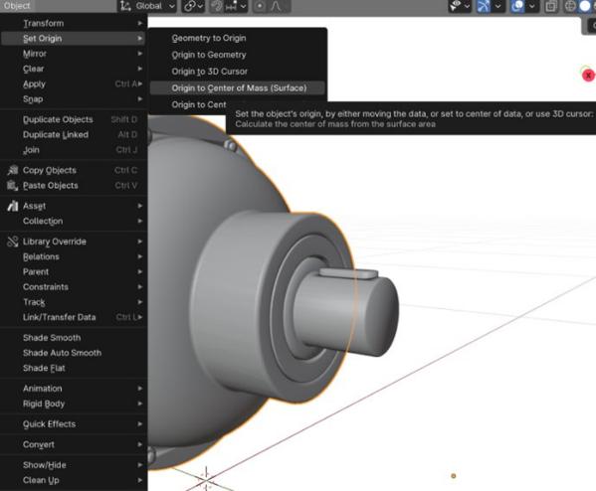Image resolution: width=596 pixels, height=491 pixels.
Task: Switch to wireframe shading mode
Action: tap(570, 6)
